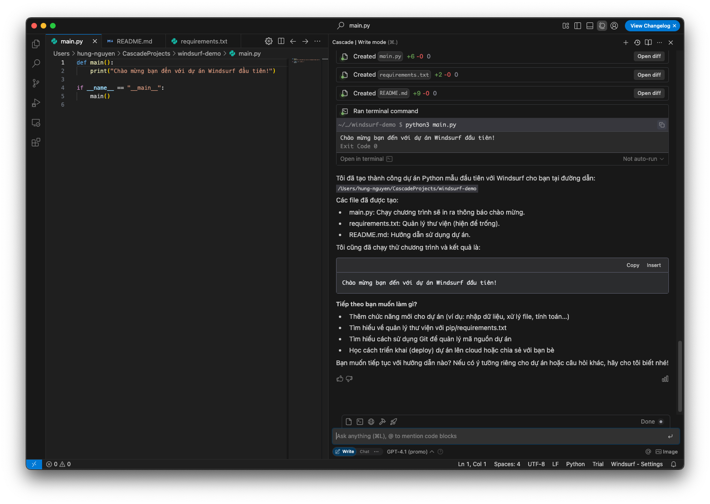Attach an image with Image button
710x504 pixels.
667,452
